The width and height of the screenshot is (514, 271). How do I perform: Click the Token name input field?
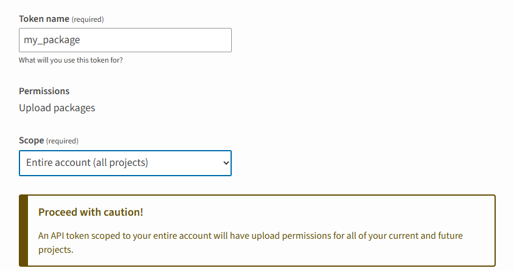pos(125,40)
